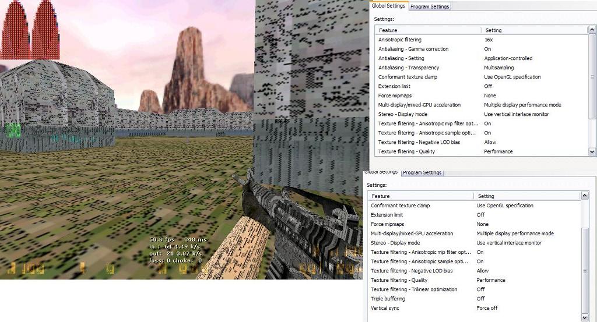Image resolution: width=597 pixels, height=322 pixels.
Task: Select Force mipmaps in the list with Anisotropic filtering
Action: tap(482, 95)
